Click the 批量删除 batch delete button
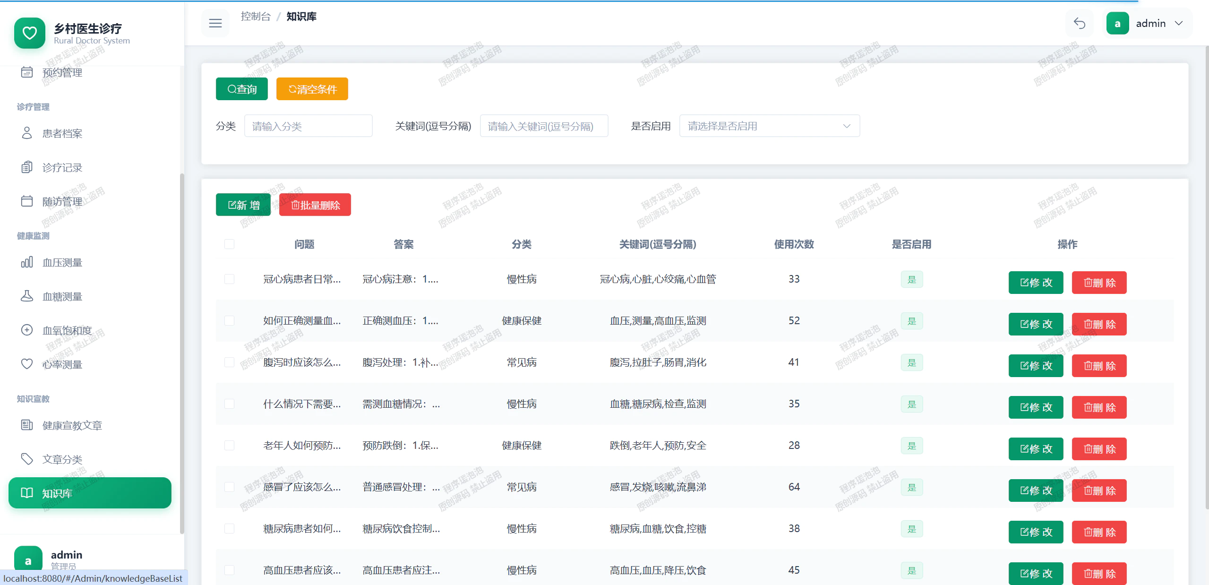 point(315,205)
